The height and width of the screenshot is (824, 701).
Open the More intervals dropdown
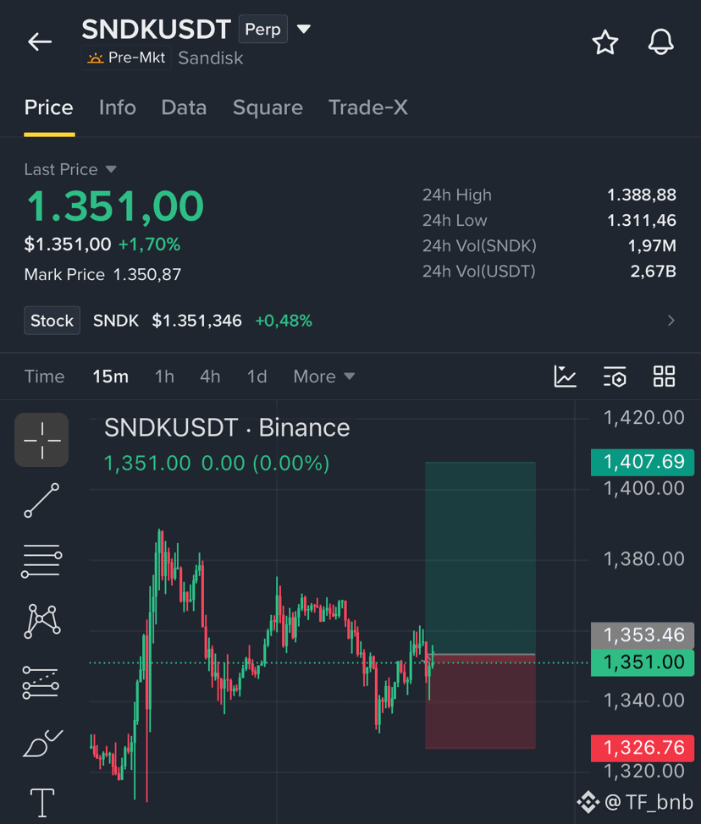(x=324, y=376)
